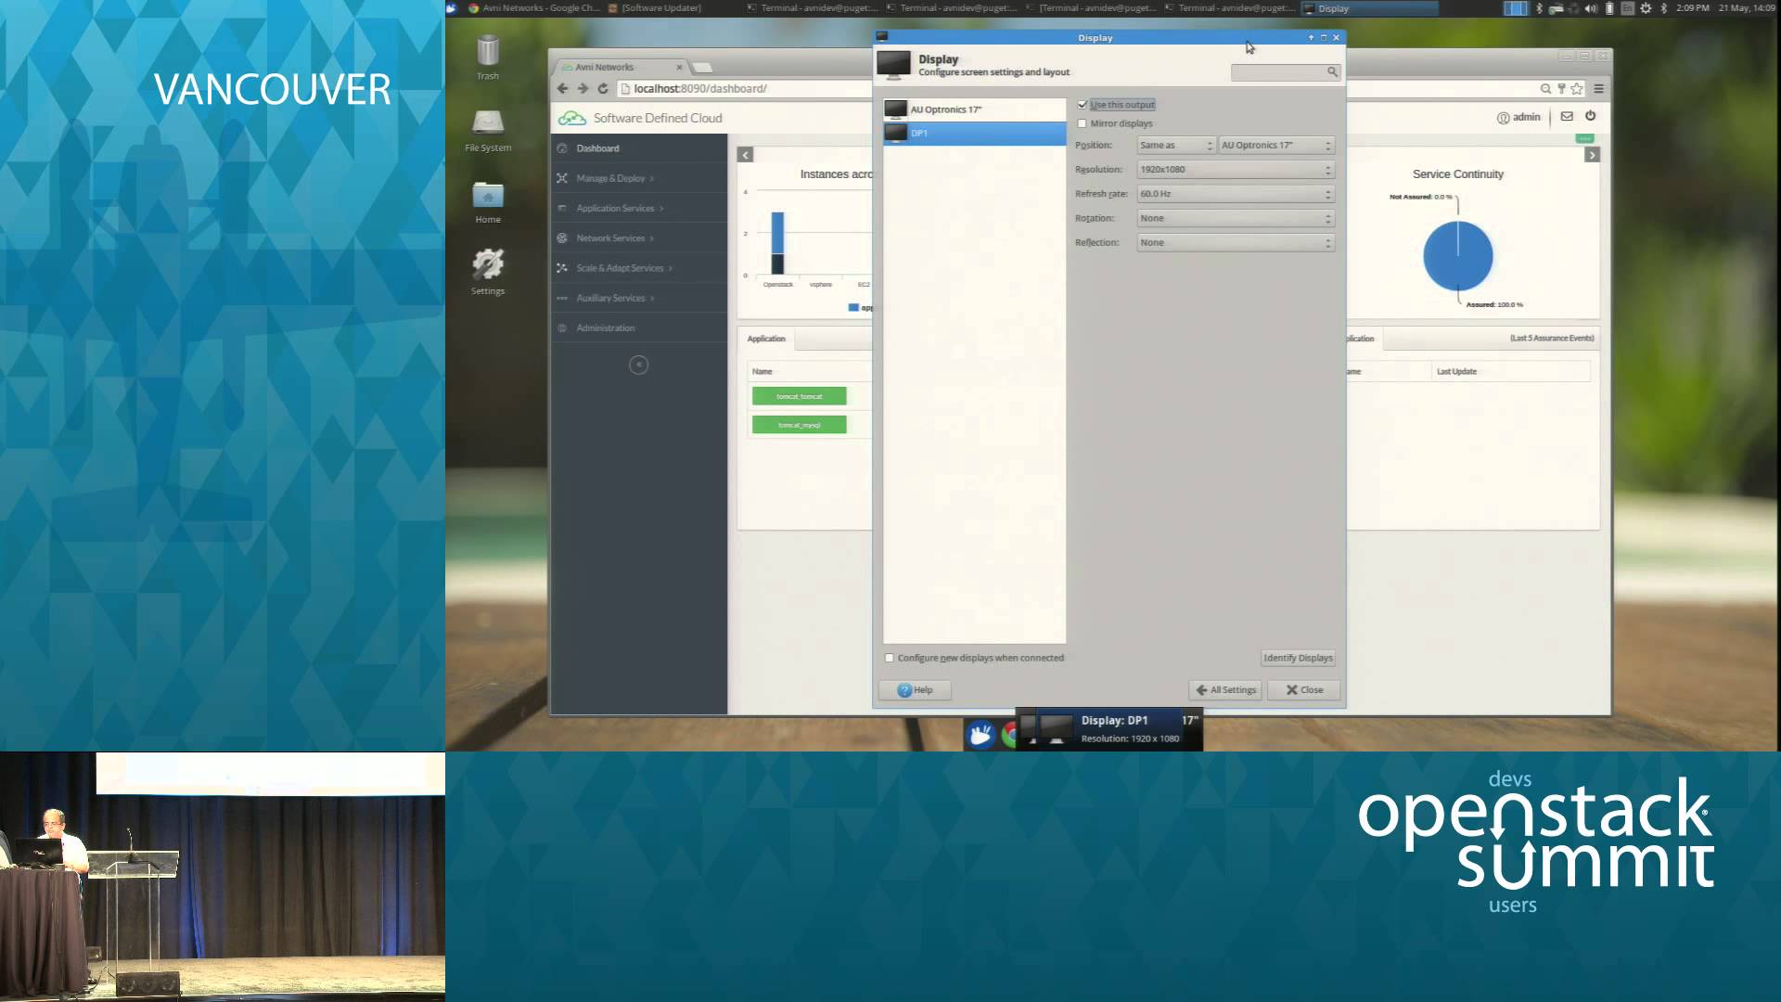Open Manage & Deploy sidebar menu
The image size is (1781, 1002).
[610, 178]
